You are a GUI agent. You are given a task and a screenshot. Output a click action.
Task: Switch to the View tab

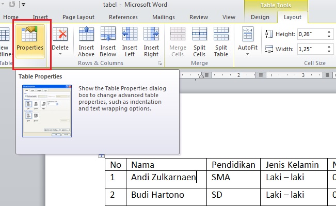[x=229, y=17]
